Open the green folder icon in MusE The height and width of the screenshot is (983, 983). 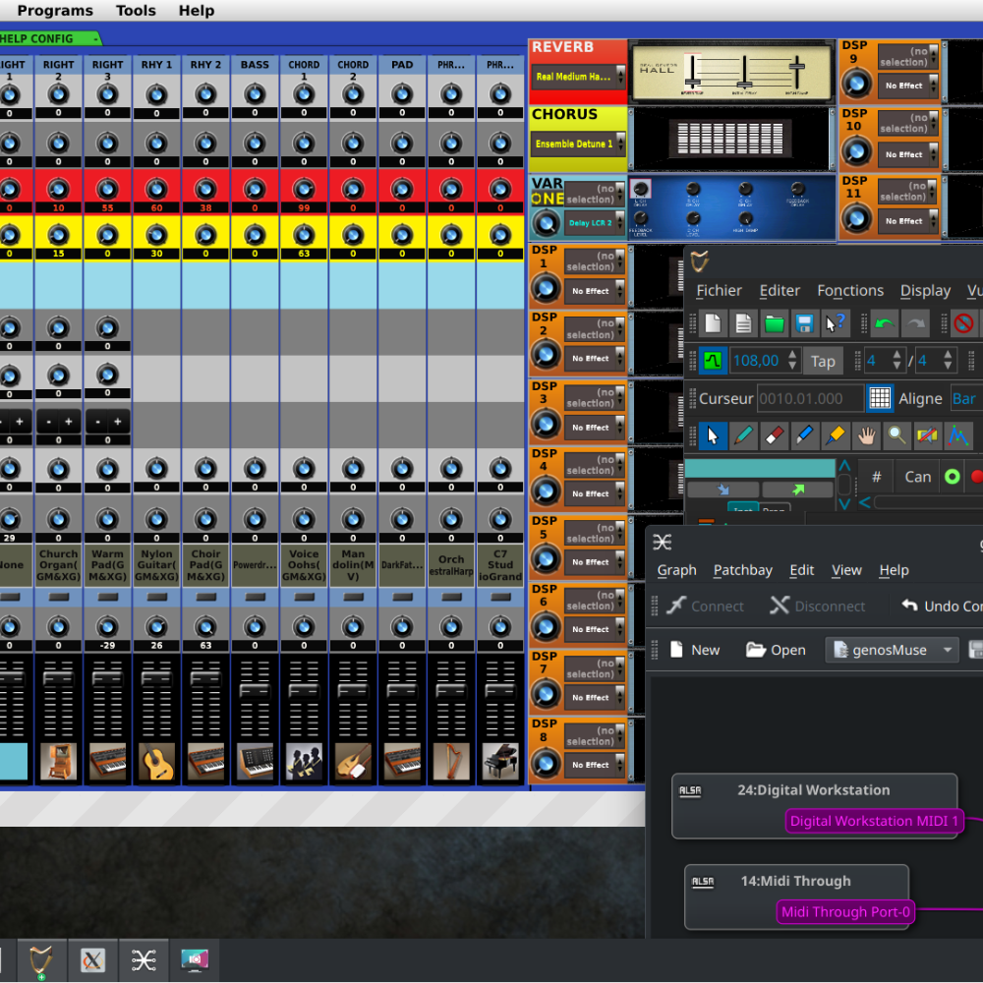tap(775, 323)
